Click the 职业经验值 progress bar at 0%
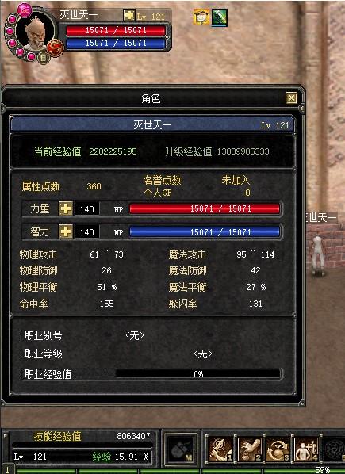Image resolution: width=345 pixels, height=474 pixels. 198,374
